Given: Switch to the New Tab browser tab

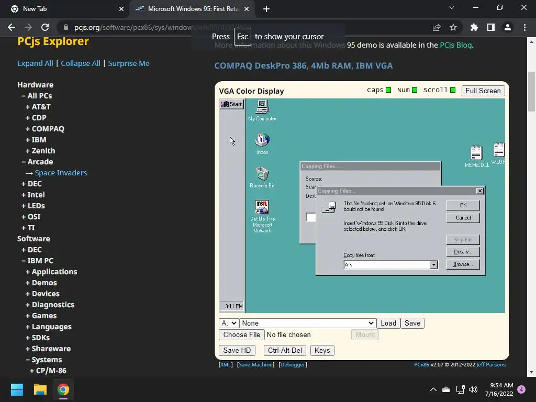Looking at the screenshot, I should tap(64, 9).
